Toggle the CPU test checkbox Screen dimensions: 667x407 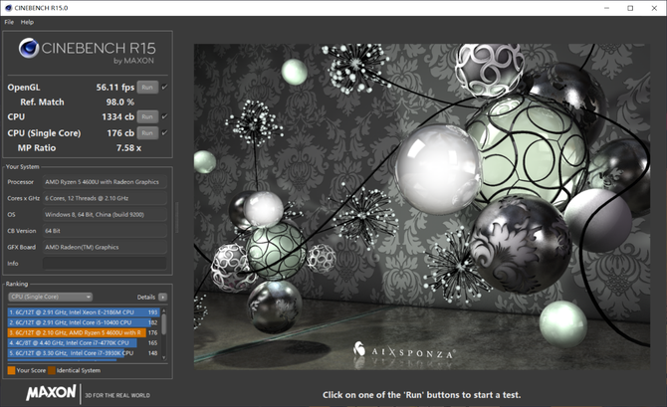[164, 117]
